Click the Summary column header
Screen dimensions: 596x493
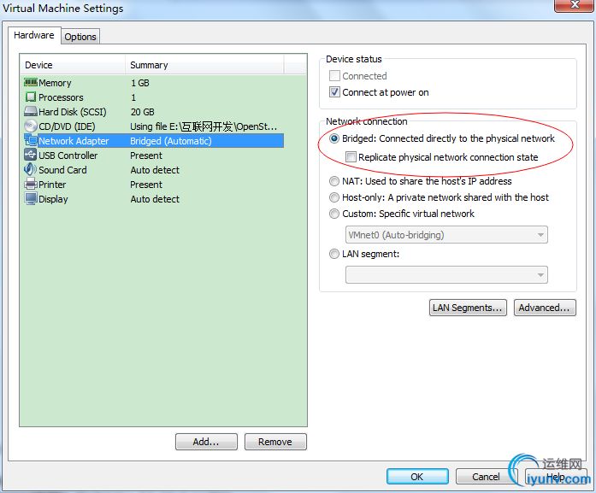tap(204, 65)
